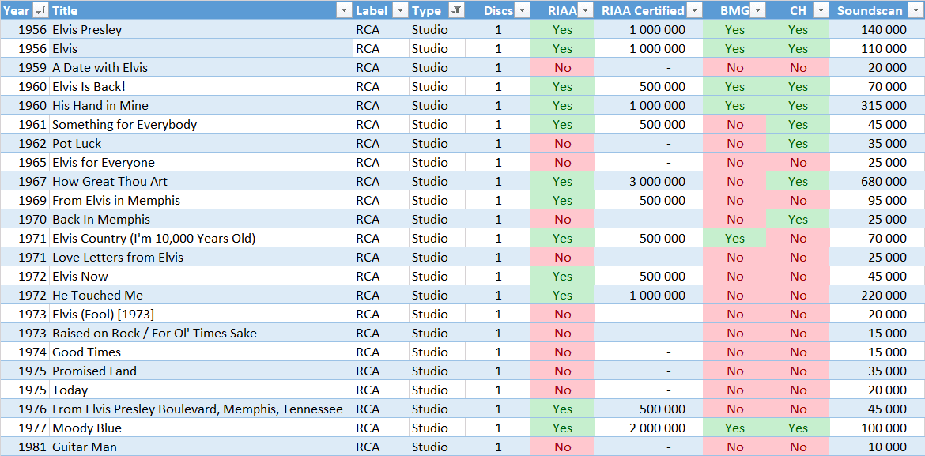Click CH 'Yes' cell for Back In Memphis
The height and width of the screenshot is (456, 925).
pos(799,220)
